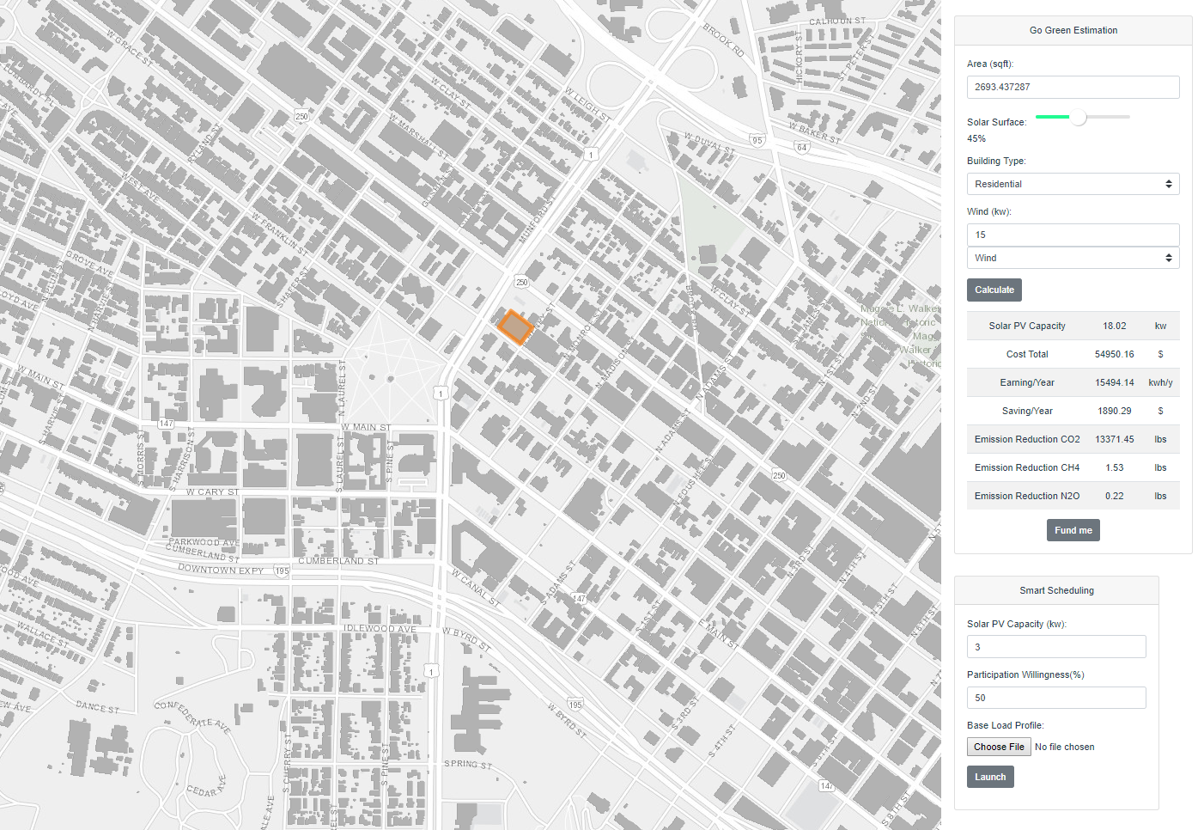Click the Cost Total value 54950.16
The image size is (1204, 830).
click(1114, 354)
